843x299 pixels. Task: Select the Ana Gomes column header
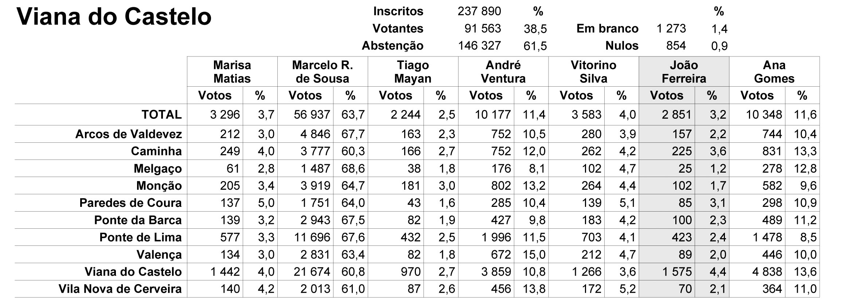pos(774,72)
